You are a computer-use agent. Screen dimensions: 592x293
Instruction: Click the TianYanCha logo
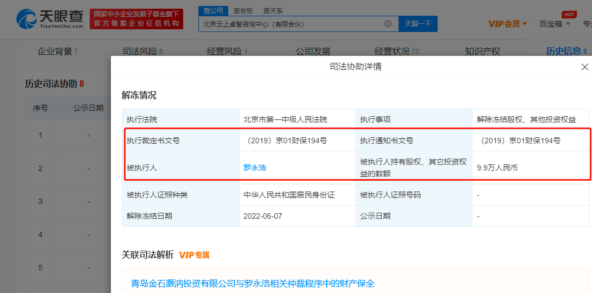[x=50, y=19]
